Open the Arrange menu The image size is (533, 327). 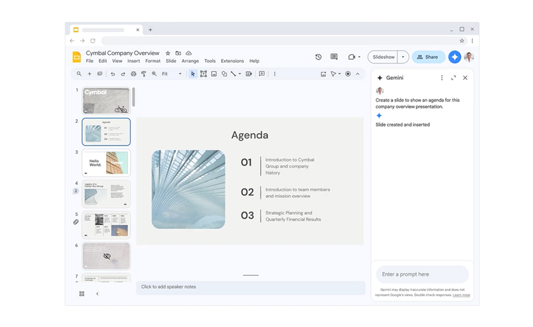point(190,61)
